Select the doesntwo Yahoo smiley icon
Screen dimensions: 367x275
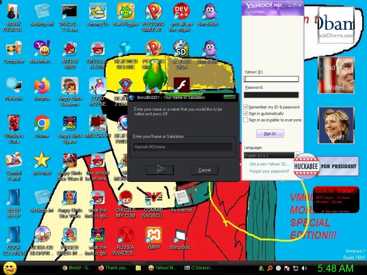click(x=42, y=52)
